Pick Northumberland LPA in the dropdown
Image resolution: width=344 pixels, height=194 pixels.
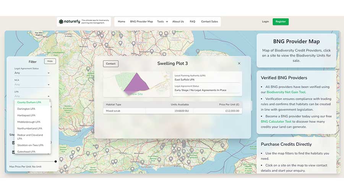32,129
